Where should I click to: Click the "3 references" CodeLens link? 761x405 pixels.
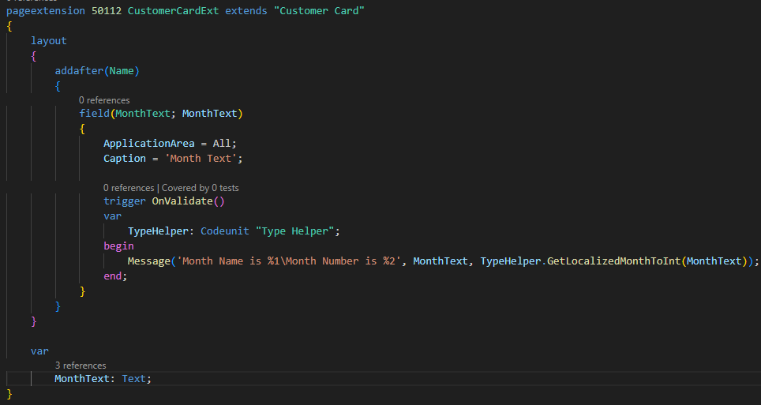coord(80,366)
